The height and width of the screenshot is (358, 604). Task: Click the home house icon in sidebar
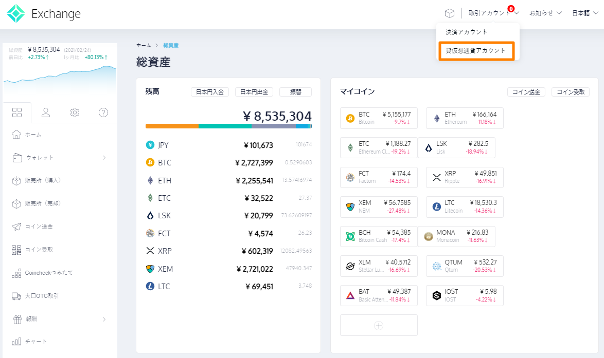point(16,134)
